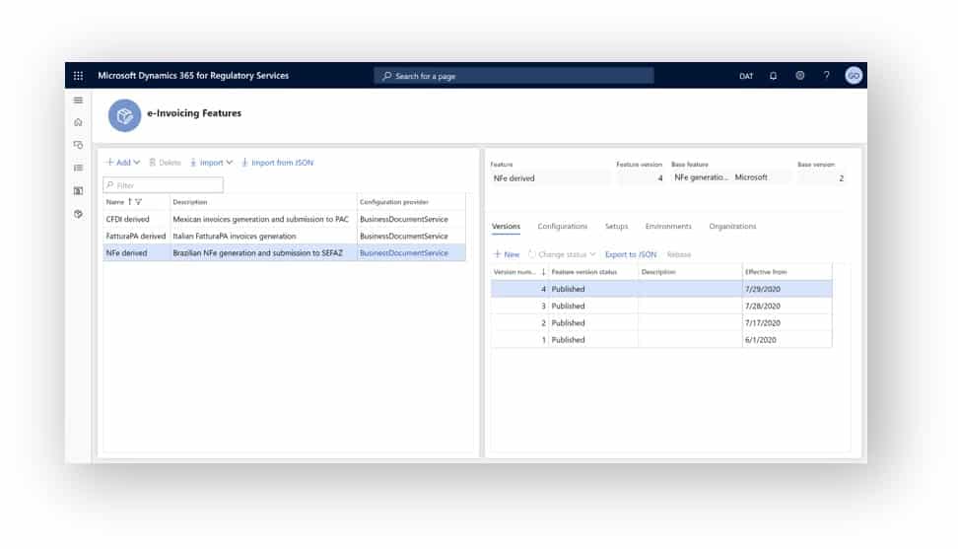Click the Effective from column header
Screen dimensions: 958x549
(766, 272)
